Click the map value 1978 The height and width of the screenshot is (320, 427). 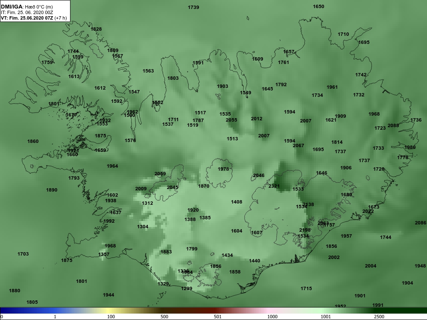(x=223, y=169)
